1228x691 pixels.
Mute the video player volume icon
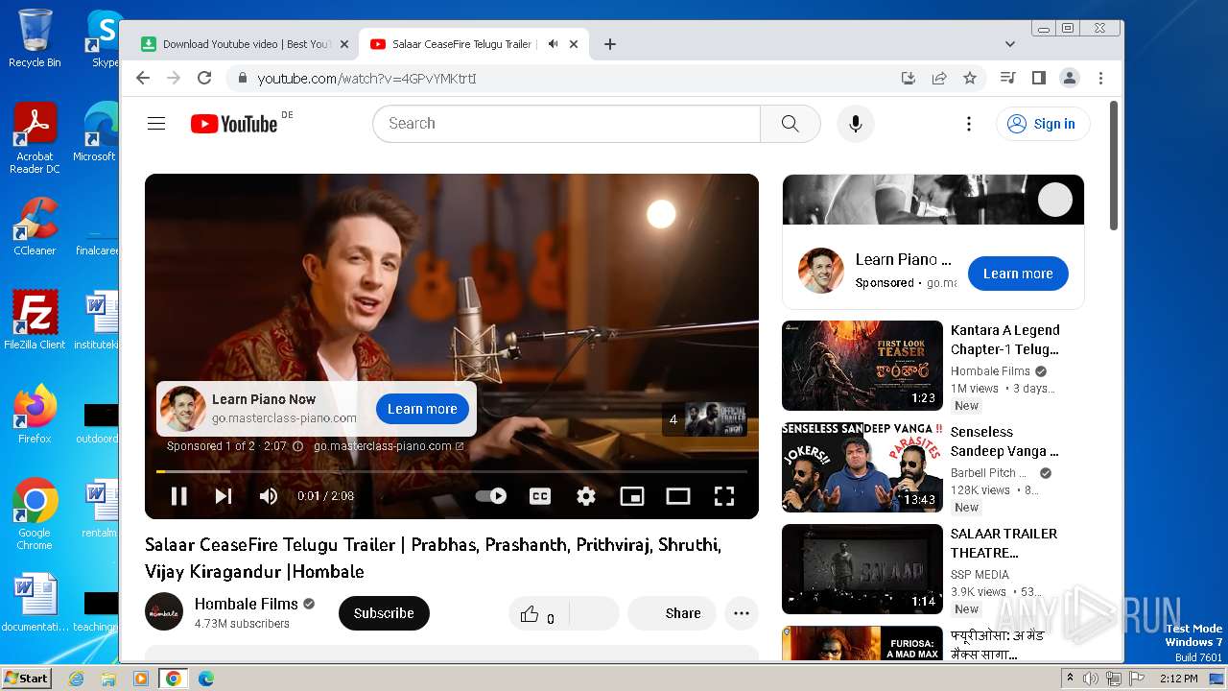[x=269, y=496]
